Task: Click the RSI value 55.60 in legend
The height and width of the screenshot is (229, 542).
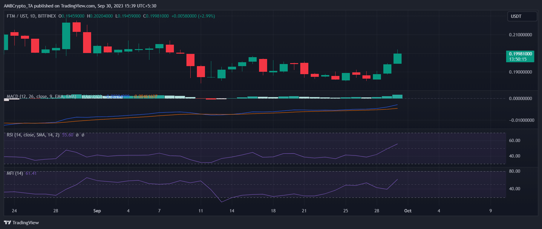Action: [68, 135]
